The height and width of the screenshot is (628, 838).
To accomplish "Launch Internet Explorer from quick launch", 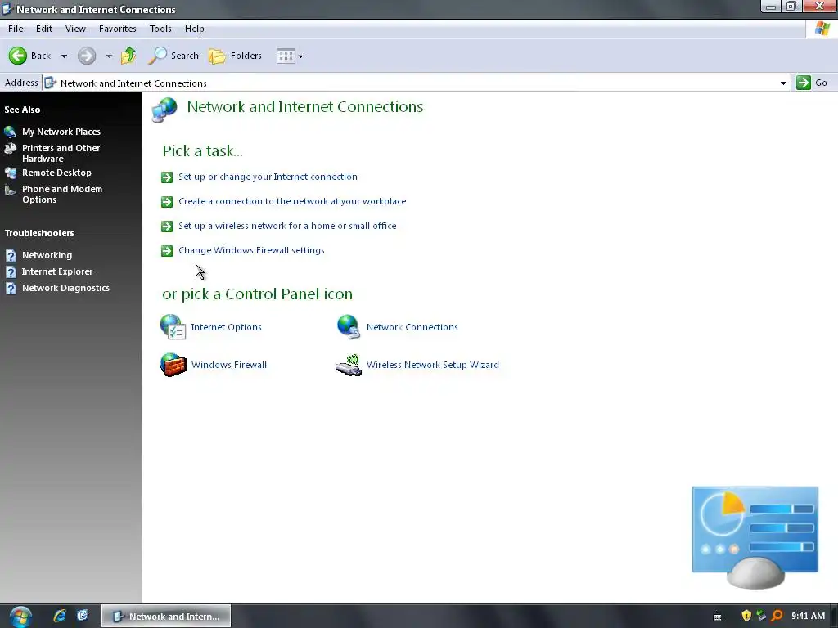I will pos(60,617).
